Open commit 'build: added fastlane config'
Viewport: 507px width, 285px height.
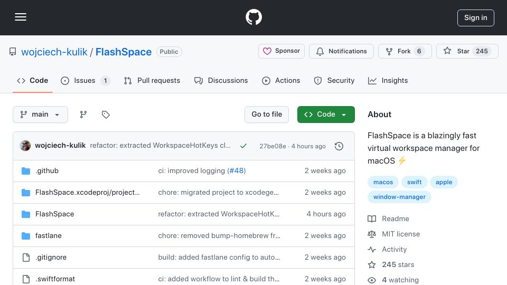pos(219,257)
